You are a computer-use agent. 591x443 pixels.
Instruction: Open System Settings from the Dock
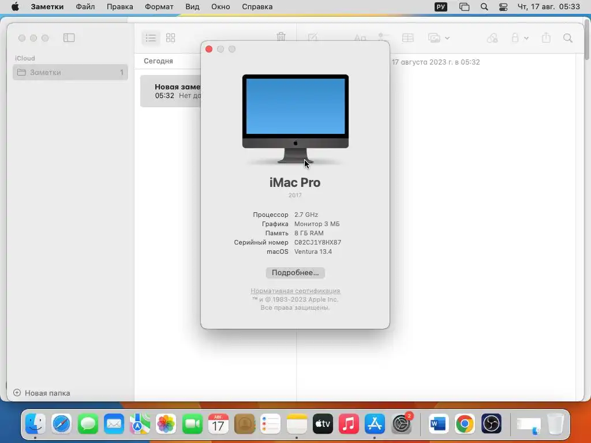402,424
